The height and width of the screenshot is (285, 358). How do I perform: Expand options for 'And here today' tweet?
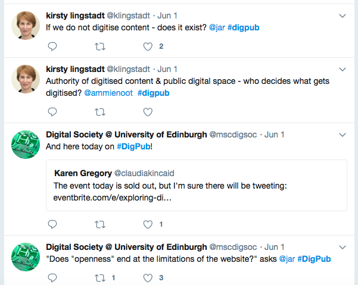click(343, 134)
